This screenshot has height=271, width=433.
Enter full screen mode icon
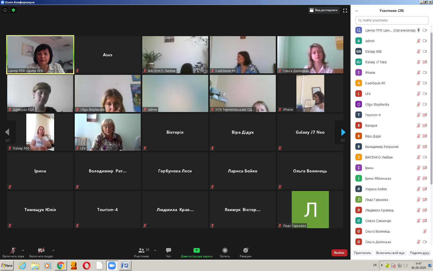[345, 10]
